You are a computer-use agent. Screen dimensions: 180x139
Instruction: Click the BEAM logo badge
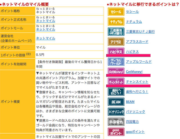click(116, 102)
